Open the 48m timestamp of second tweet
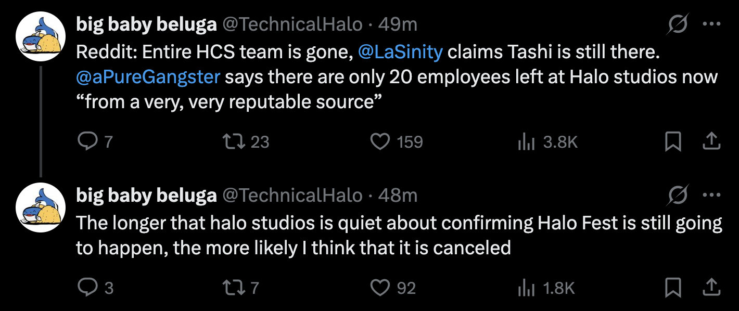Viewport: 739px width, 311px height. (x=398, y=195)
